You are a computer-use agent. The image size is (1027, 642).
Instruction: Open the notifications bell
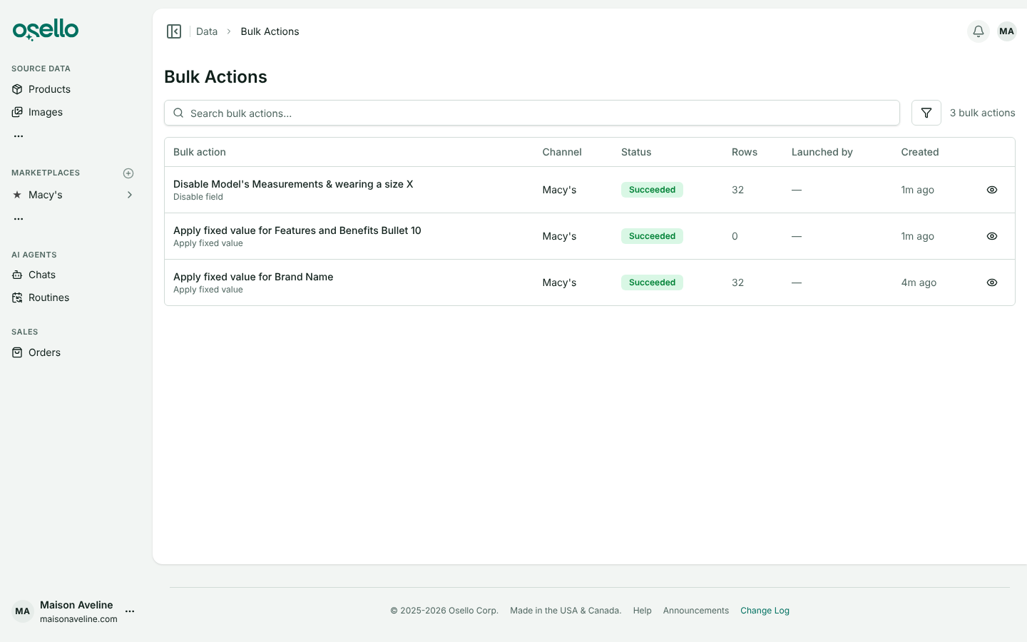click(979, 31)
